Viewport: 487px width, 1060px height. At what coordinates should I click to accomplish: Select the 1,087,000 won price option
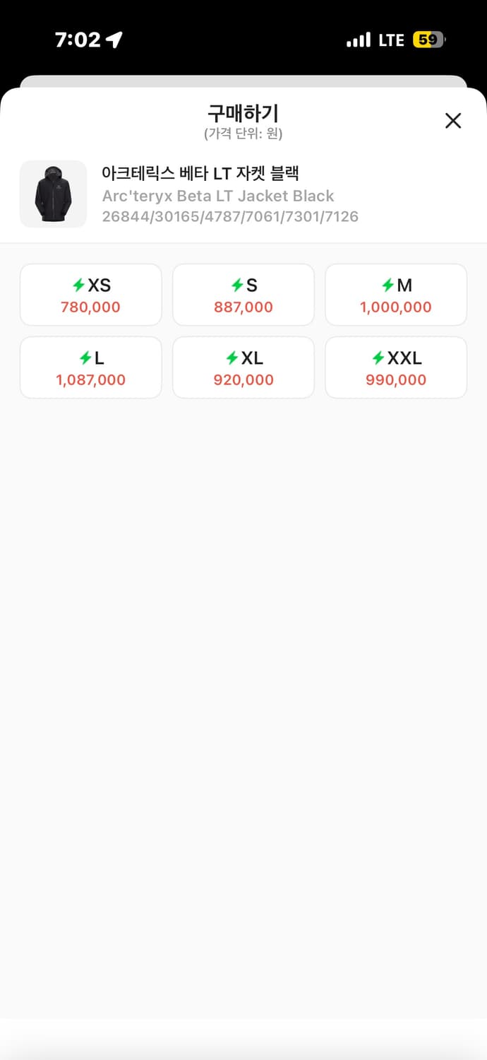click(90, 380)
